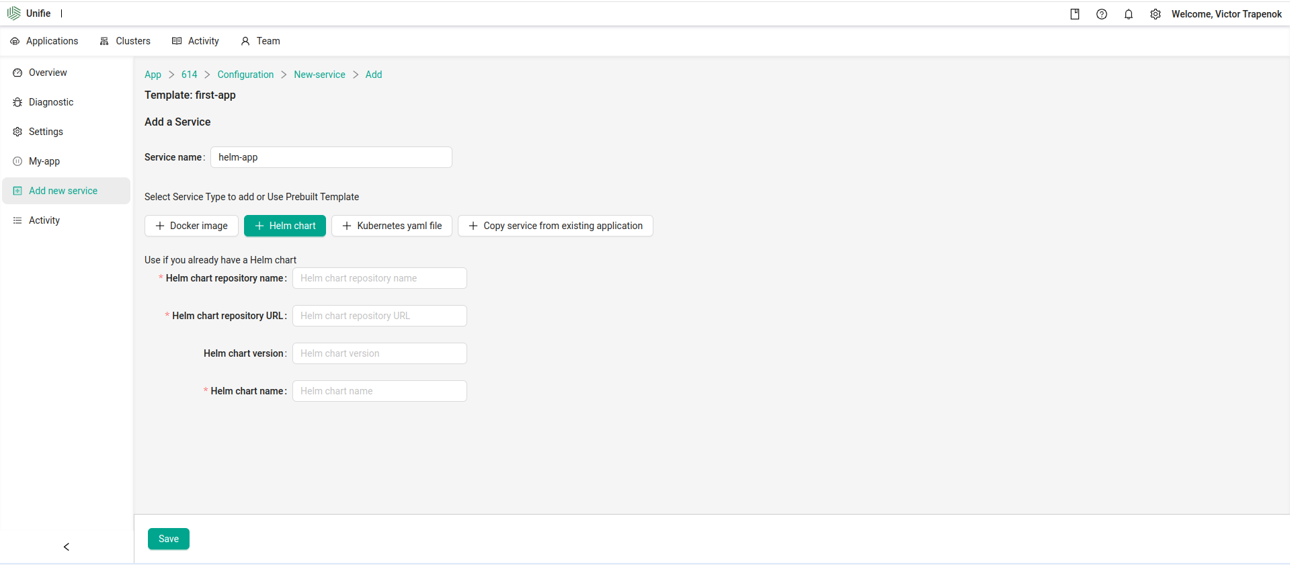1290x565 pixels.
Task: Focus the Helm chart repository URL field
Action: pos(379,316)
